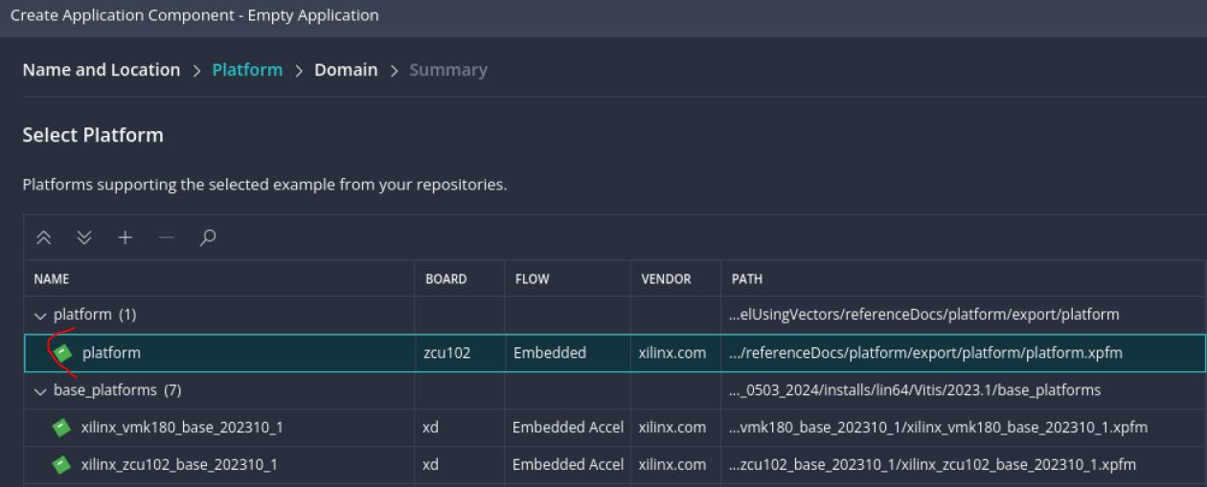Screen dimensions: 1207x487
Task: Open the Domain wizard step
Action: [x=346, y=70]
